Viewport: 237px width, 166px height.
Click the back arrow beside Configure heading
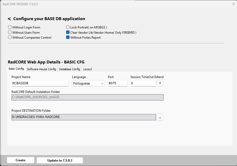(9, 19)
